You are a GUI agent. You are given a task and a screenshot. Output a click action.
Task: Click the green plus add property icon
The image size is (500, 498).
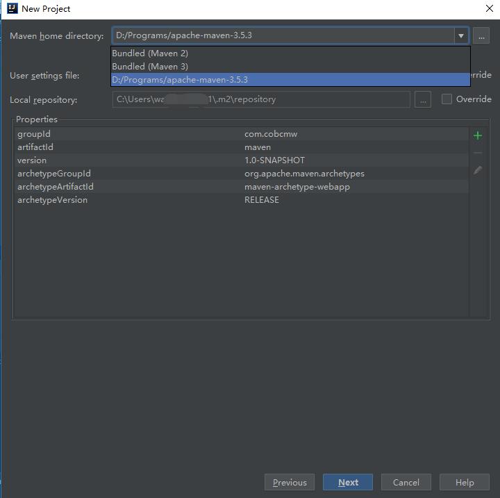pyautogui.click(x=477, y=135)
